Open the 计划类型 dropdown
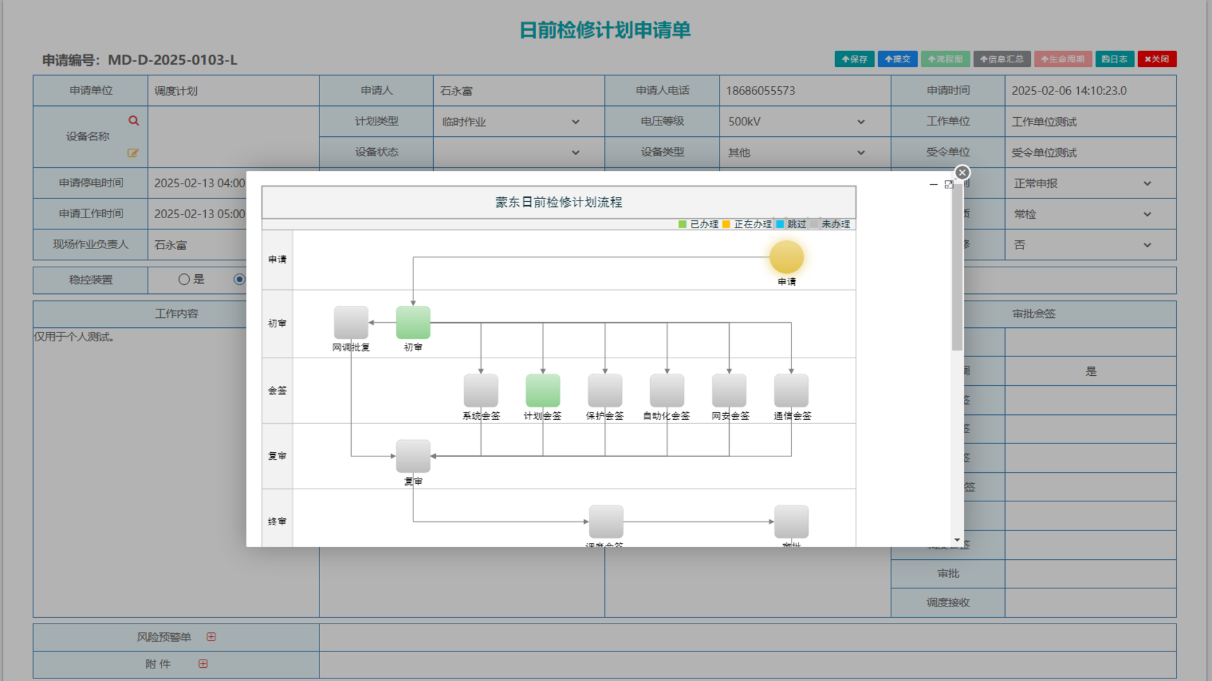The image size is (1212, 681). 510,122
